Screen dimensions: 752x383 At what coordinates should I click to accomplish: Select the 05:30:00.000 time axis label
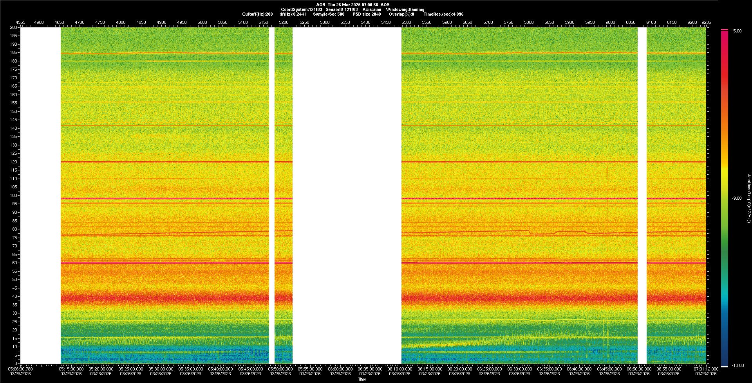(x=161, y=369)
